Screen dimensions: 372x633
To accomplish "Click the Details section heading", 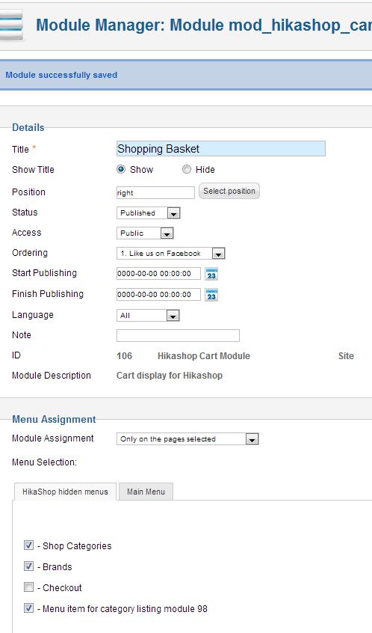I will click(28, 127).
